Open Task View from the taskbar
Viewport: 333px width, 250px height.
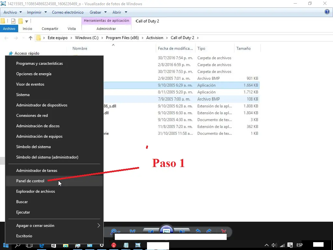click(29, 245)
